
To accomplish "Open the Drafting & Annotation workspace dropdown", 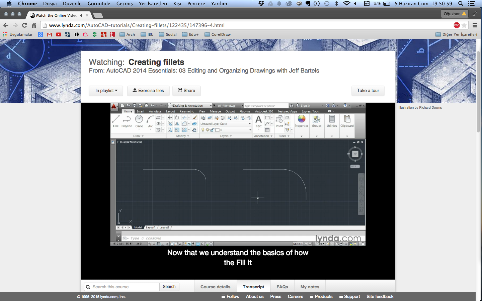I will [x=190, y=105].
